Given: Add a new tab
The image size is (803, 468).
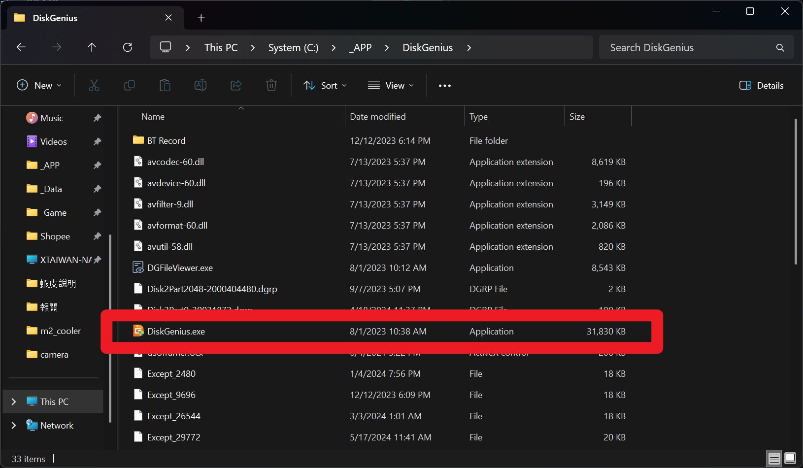Looking at the screenshot, I should pyautogui.click(x=201, y=18).
